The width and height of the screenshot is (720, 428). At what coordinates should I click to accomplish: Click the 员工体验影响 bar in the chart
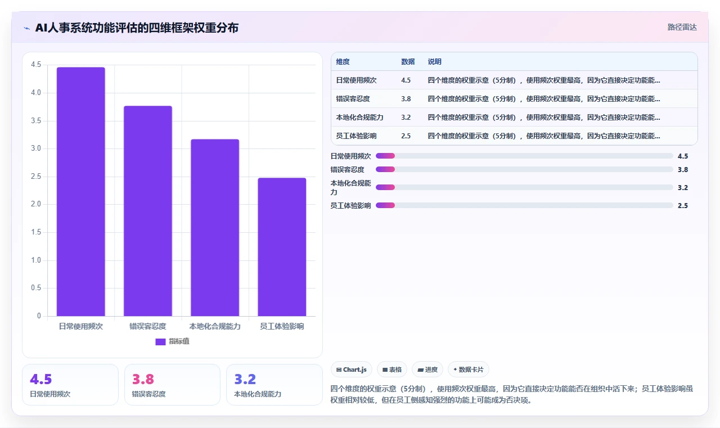pos(282,247)
